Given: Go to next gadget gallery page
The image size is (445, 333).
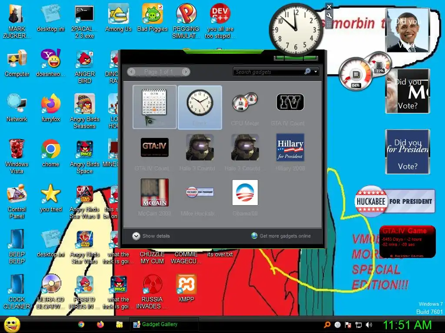Looking at the screenshot, I should (x=186, y=72).
